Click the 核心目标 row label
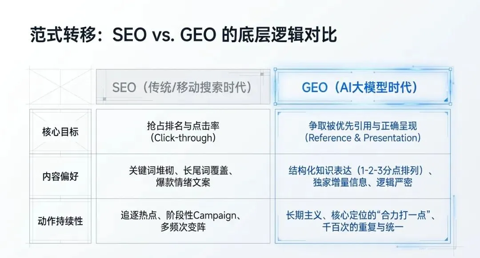The height and width of the screenshot is (258, 480). (60, 132)
